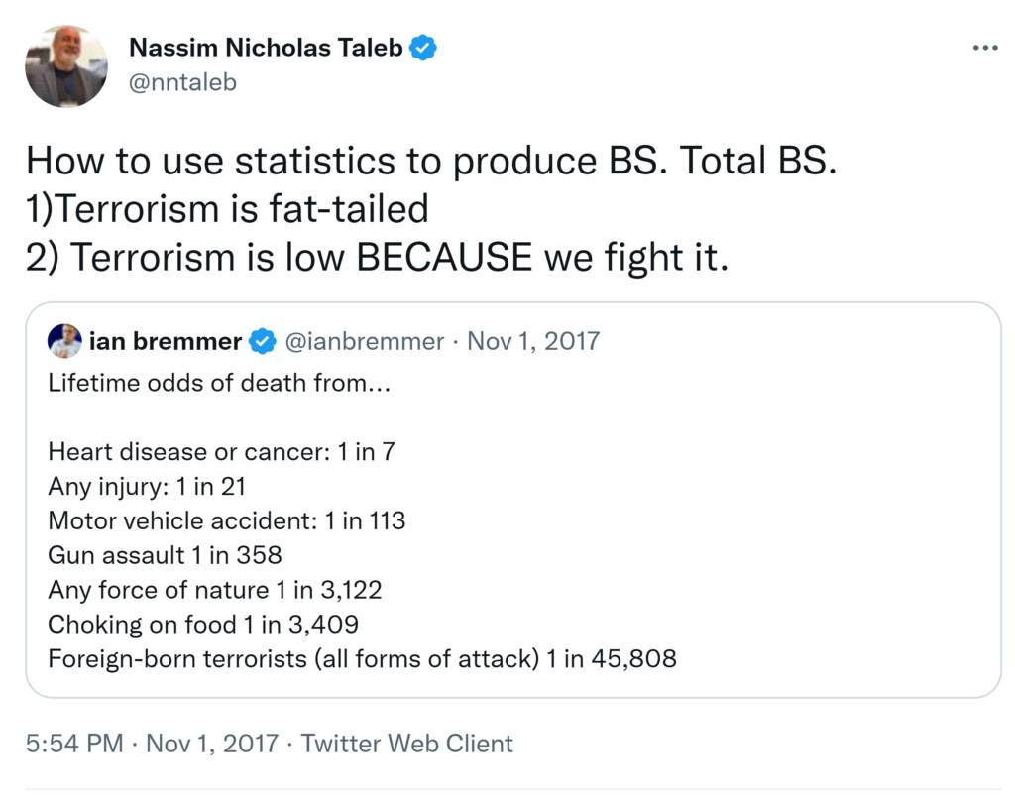Screen dimensions: 1015x807
Task: Click ian bremmer's small profile avatar
Action: (64, 341)
